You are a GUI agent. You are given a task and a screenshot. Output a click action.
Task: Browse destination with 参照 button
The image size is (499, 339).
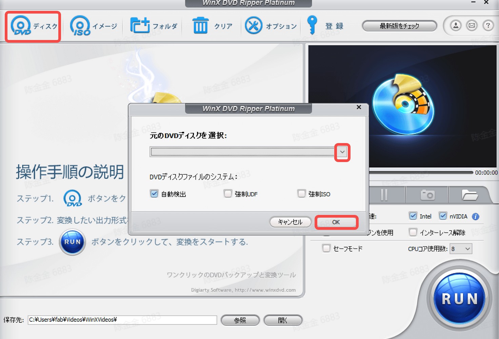(240, 320)
